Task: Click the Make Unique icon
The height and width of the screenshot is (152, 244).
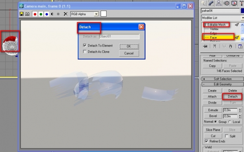Action: click(x=224, y=46)
